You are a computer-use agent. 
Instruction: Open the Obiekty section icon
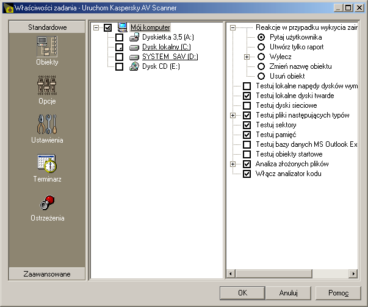click(47, 47)
